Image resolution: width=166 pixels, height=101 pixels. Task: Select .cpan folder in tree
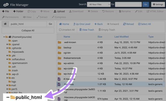pos(13,41)
